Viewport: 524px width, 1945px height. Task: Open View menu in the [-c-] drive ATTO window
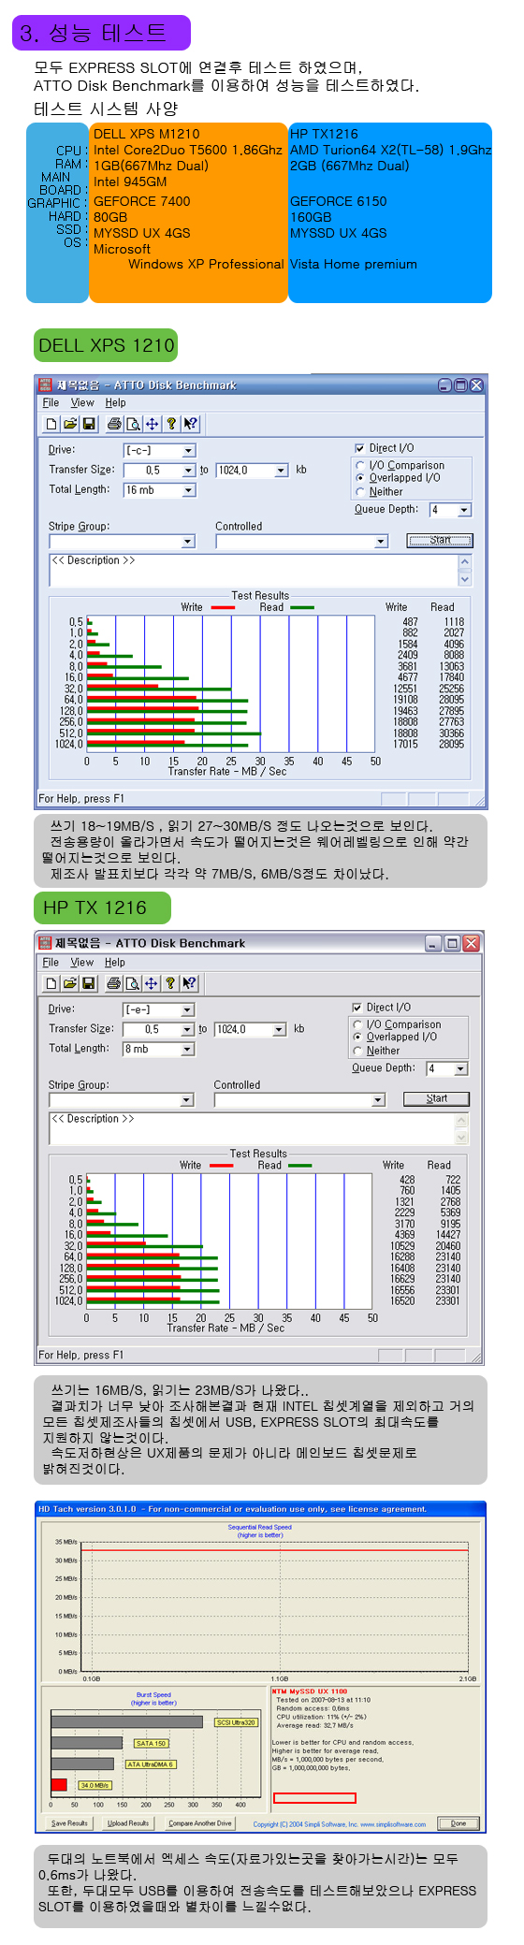[x=82, y=403]
